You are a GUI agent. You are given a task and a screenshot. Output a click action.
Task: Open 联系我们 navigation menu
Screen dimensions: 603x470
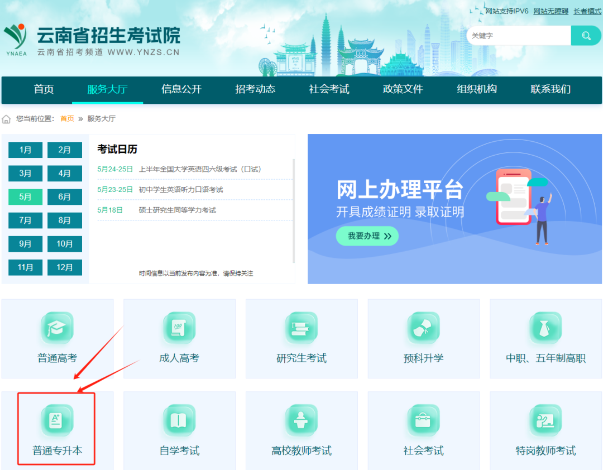click(551, 89)
